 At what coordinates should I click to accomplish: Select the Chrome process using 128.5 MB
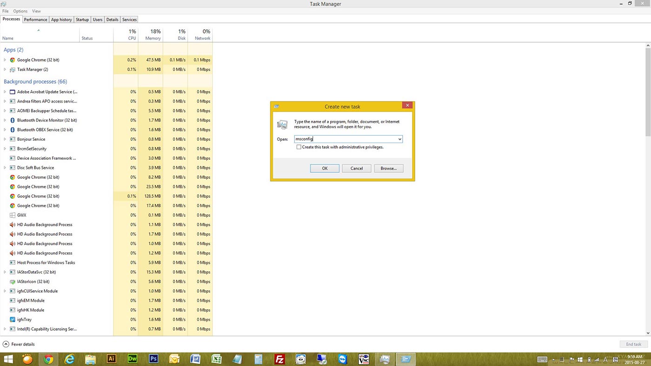pyautogui.click(x=106, y=196)
